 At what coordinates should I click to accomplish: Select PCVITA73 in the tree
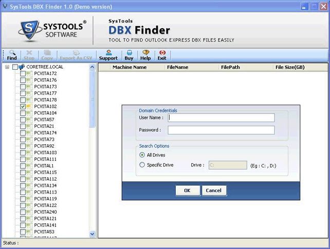coord(44,140)
